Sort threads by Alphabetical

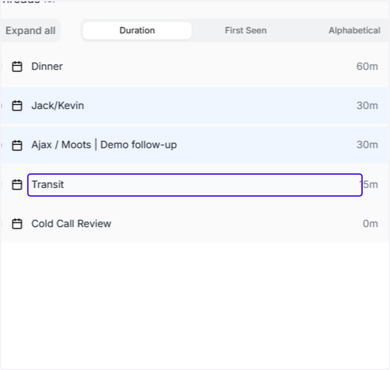pos(354,31)
